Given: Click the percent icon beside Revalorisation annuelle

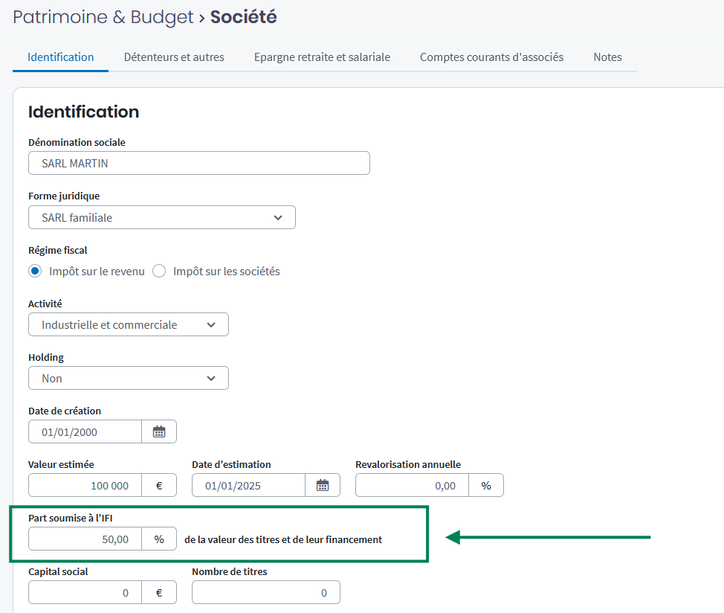Looking at the screenshot, I should (486, 485).
